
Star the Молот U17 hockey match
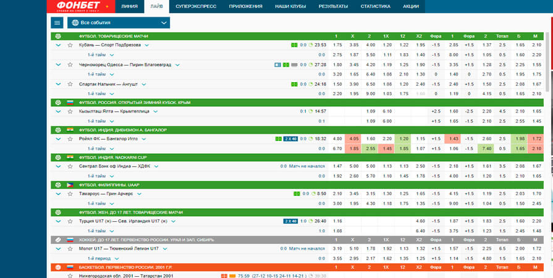click(70, 249)
